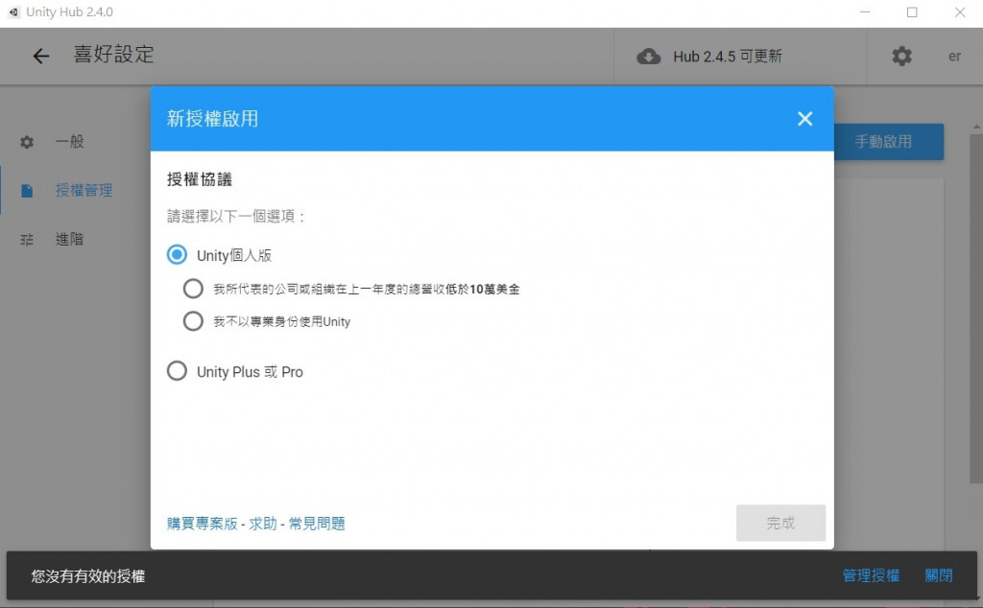Click the vertical scrollbar on the right
Image resolution: width=983 pixels, height=608 pixels.
[975, 307]
